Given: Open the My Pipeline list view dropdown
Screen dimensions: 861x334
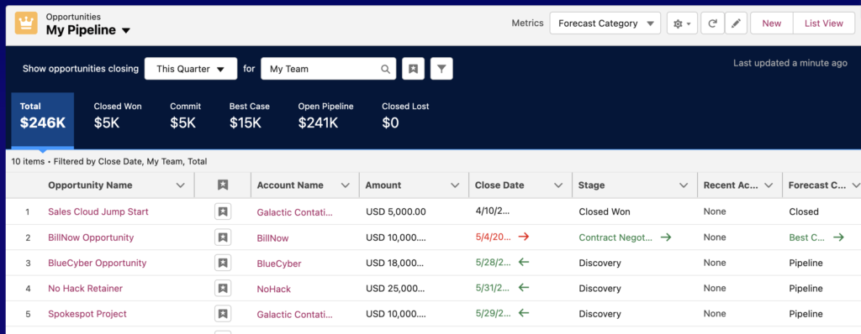Looking at the screenshot, I should click(126, 31).
